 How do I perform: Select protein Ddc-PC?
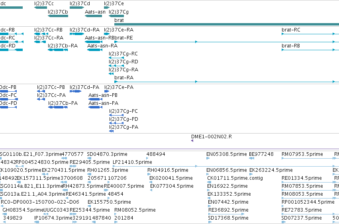click(x=9, y=99)
